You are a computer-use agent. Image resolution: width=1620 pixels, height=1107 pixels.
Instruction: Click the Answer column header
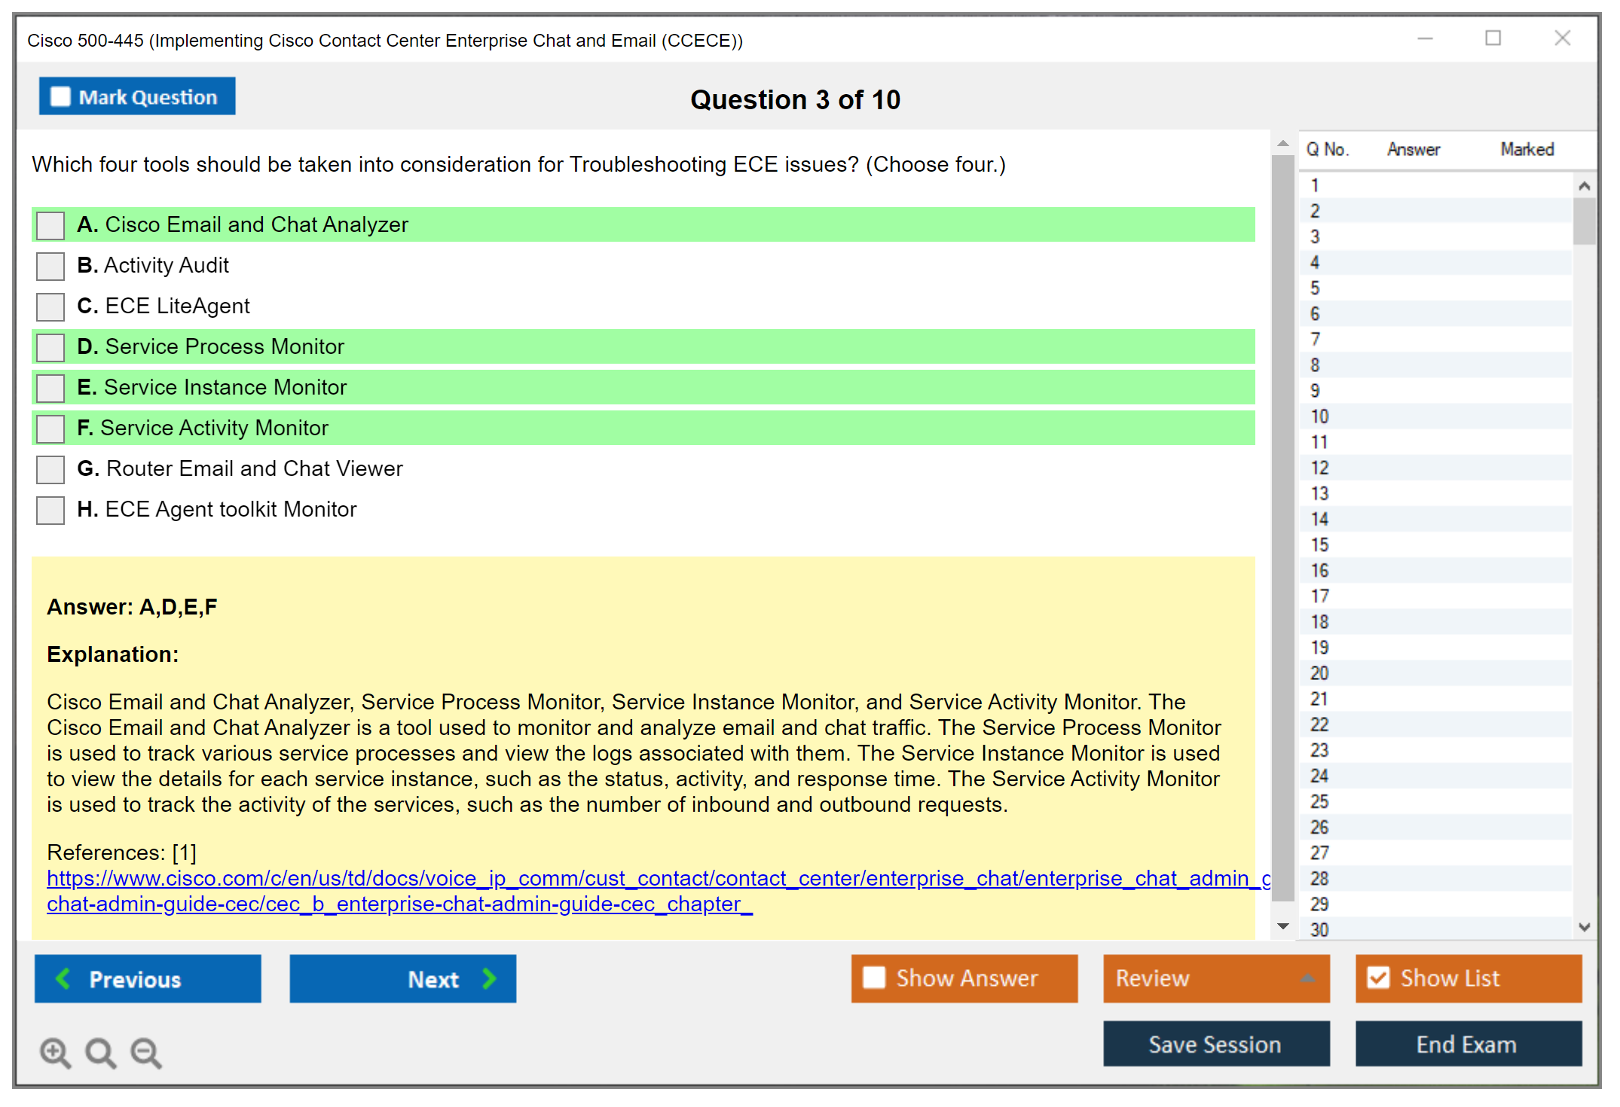[1413, 150]
